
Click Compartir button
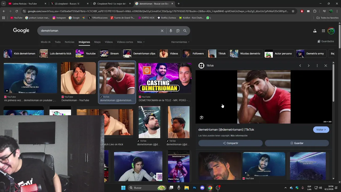pyautogui.click(x=230, y=143)
